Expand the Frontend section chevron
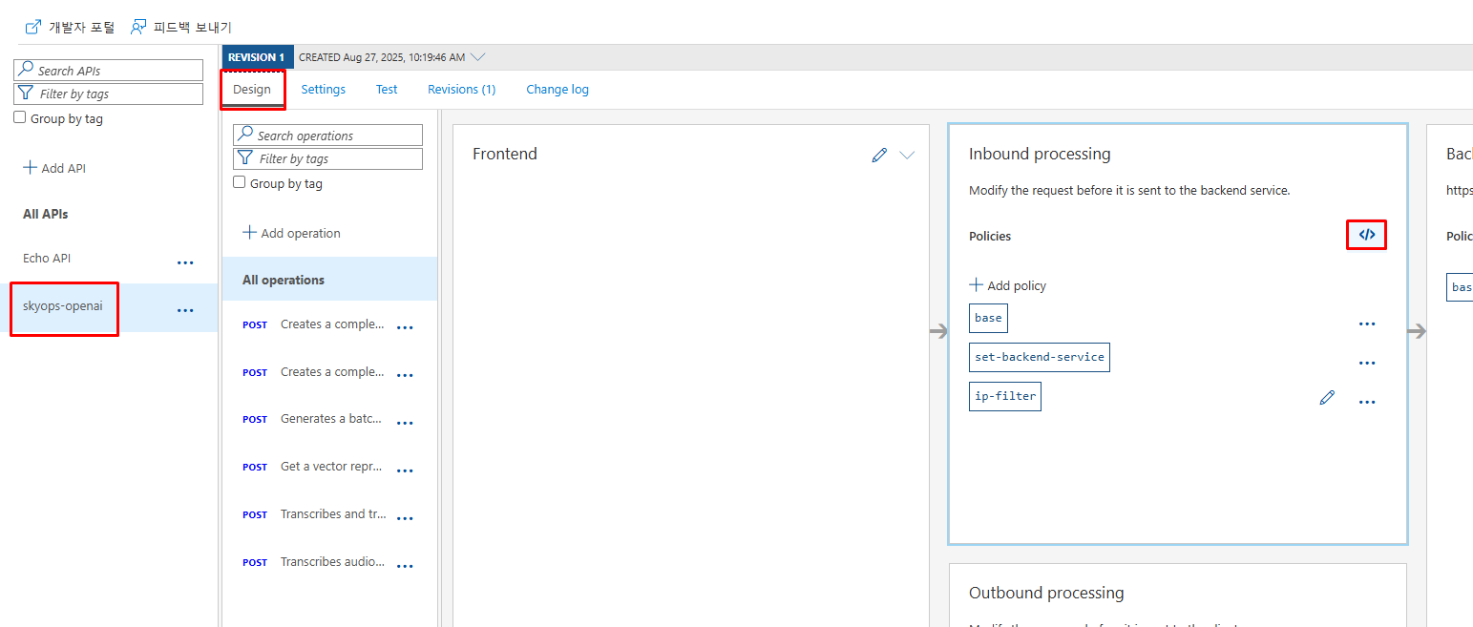Image resolution: width=1473 pixels, height=627 pixels. coord(907,155)
